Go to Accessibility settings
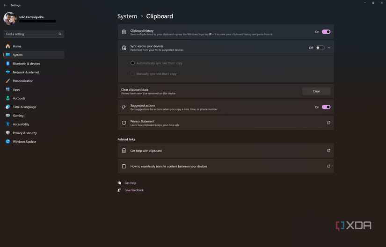 34,124
